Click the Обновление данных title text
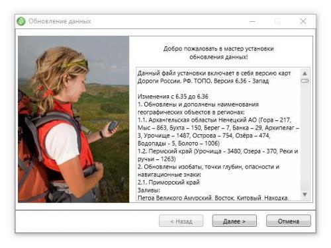331x248 pixels. tap(60, 21)
